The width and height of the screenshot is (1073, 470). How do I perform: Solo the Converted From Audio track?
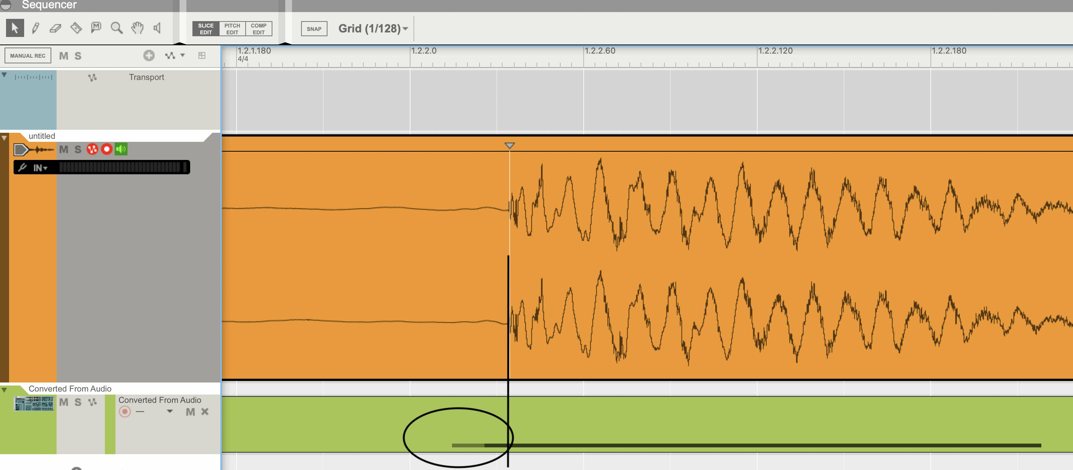pyautogui.click(x=78, y=402)
